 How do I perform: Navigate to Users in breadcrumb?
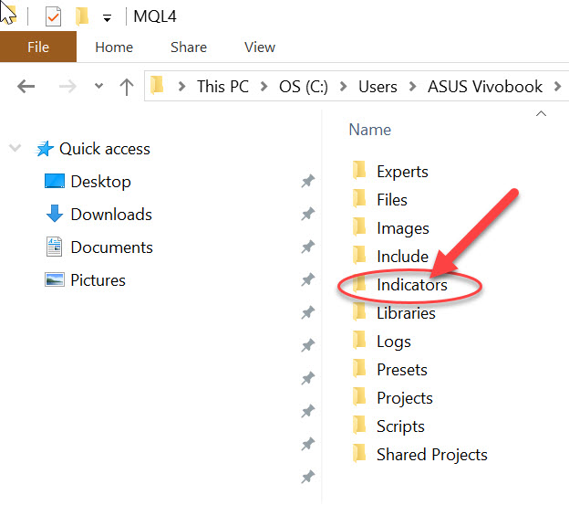tap(378, 87)
